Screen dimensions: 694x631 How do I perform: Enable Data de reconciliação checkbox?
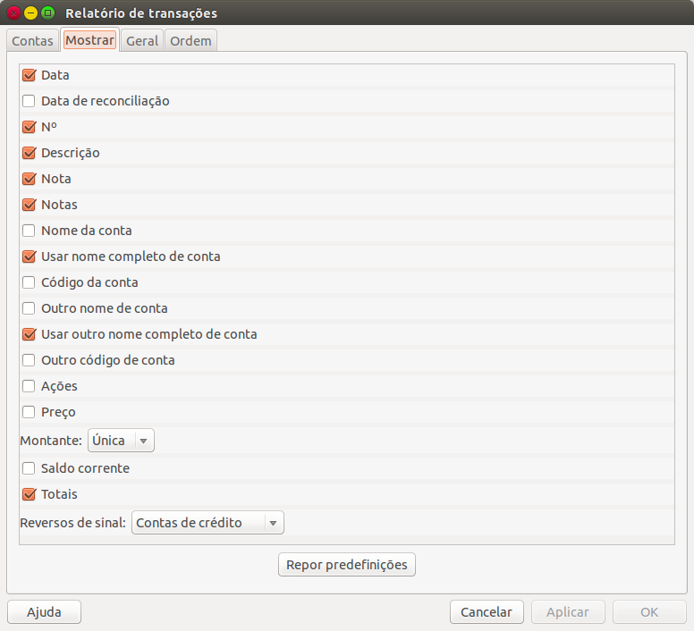(29, 102)
